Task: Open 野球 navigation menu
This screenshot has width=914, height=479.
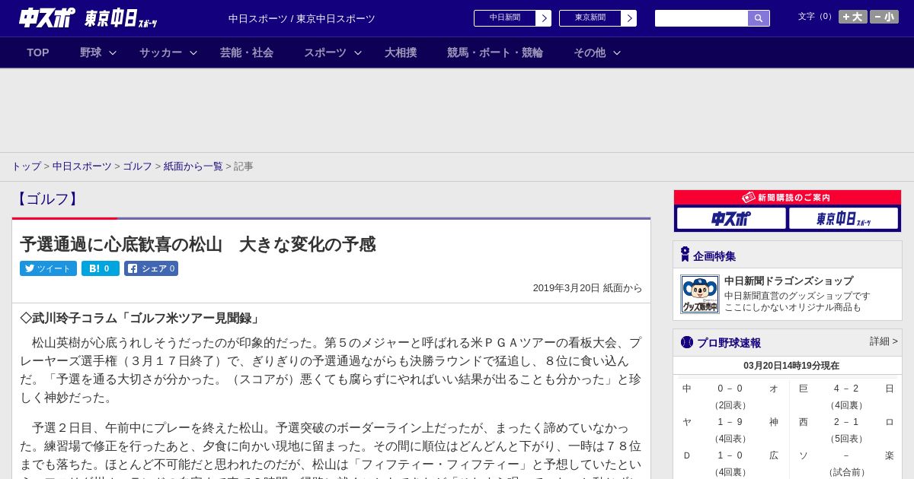Action: pyautogui.click(x=91, y=52)
